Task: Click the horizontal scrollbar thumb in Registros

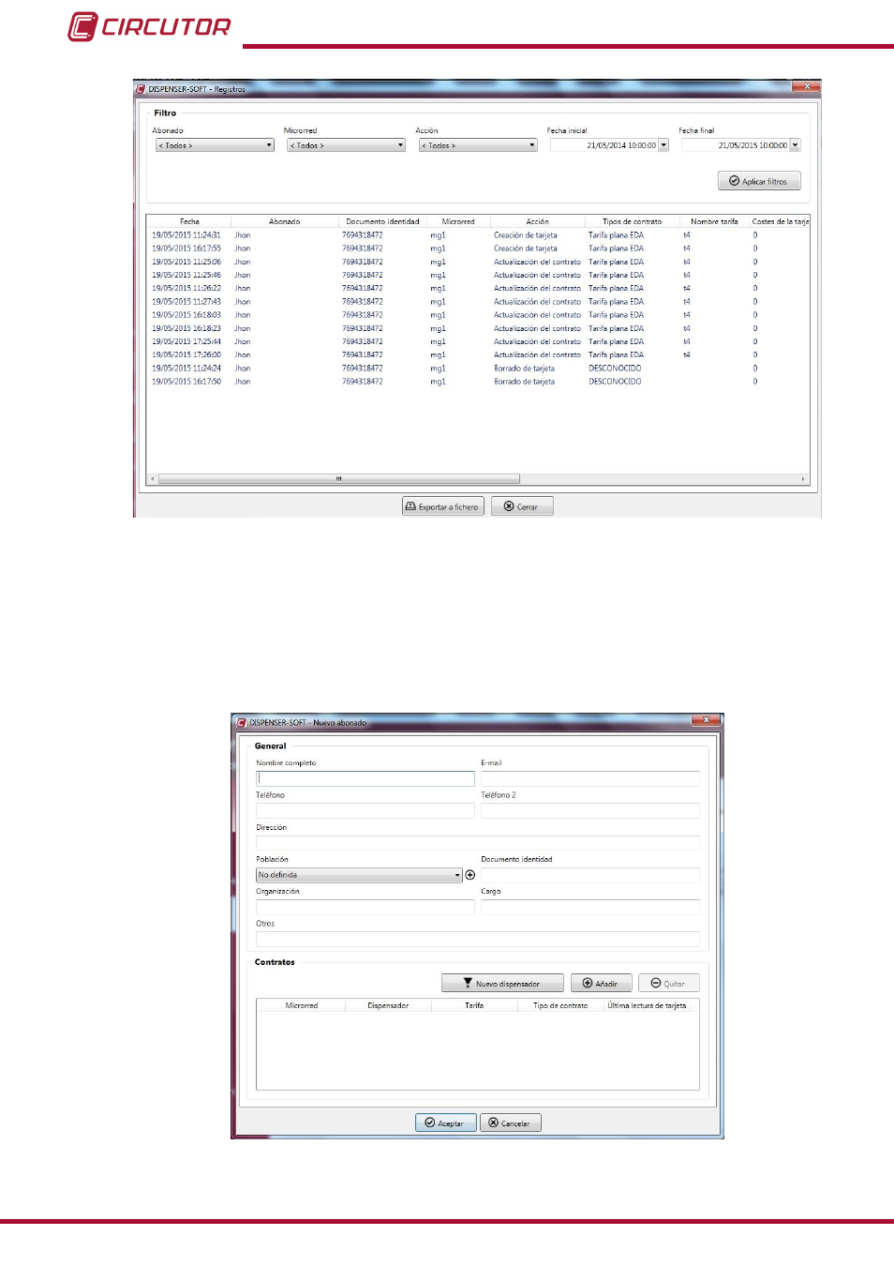Action: (x=339, y=479)
